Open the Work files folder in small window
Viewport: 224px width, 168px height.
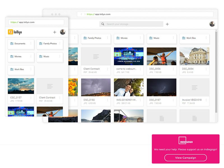point(21,70)
